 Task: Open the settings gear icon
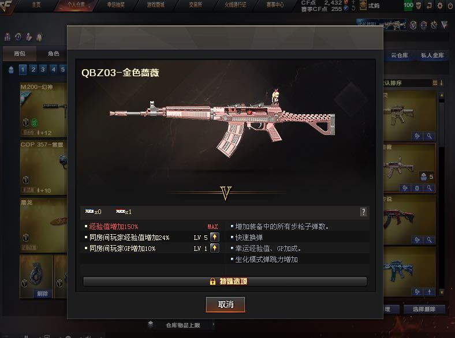[x=440, y=5]
